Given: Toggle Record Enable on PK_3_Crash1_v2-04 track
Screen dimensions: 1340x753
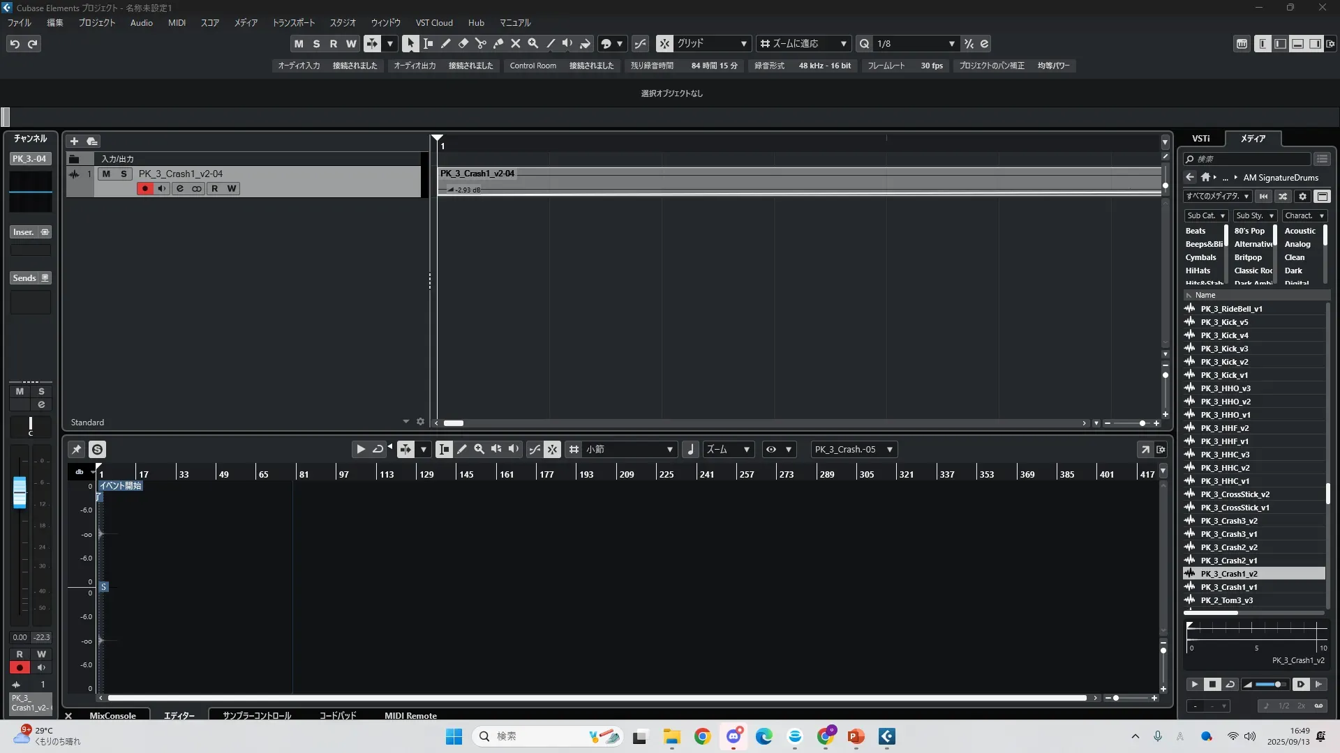Looking at the screenshot, I should (144, 188).
